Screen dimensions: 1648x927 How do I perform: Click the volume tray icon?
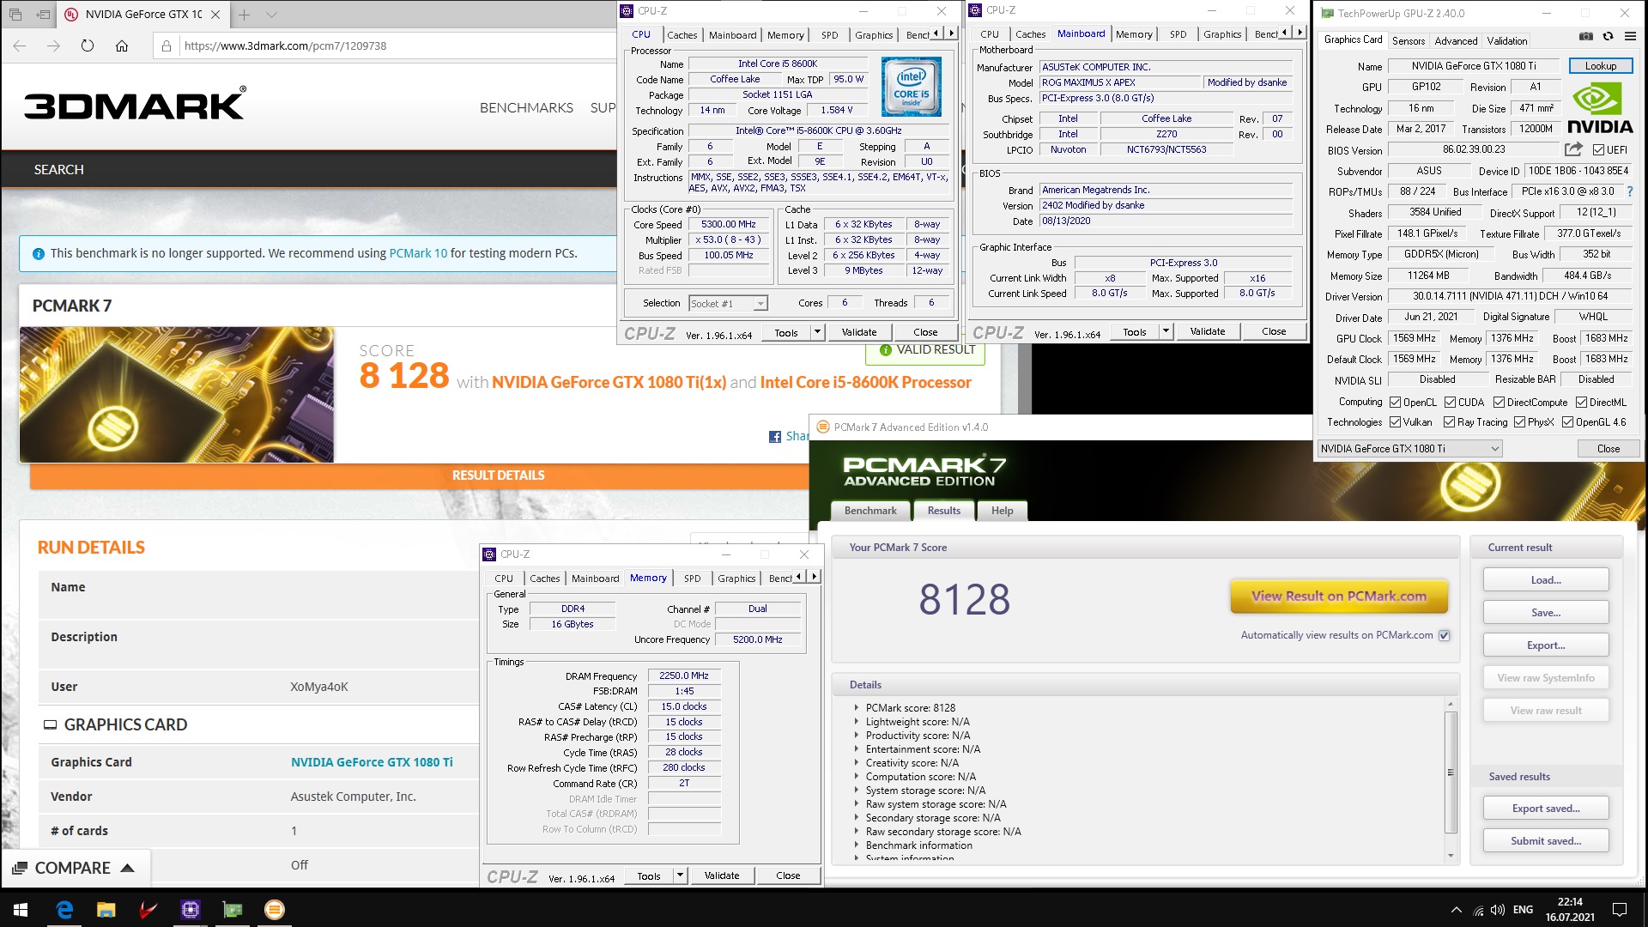click(1498, 910)
